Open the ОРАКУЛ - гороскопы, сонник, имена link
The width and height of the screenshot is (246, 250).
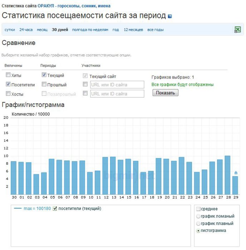74,6
